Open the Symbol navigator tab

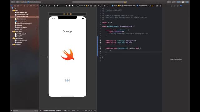click(x=18, y=6)
